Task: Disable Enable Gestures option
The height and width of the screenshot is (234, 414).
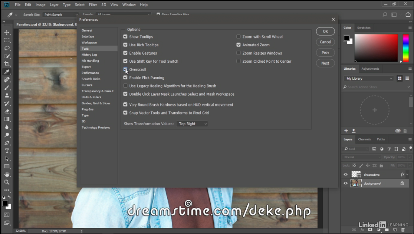Action: pos(125,53)
